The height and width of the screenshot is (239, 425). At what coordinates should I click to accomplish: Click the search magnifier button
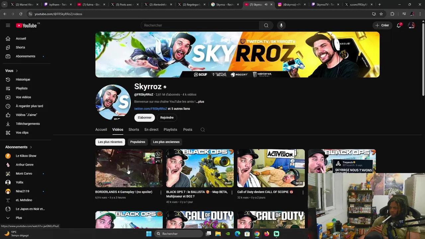[x=266, y=26]
